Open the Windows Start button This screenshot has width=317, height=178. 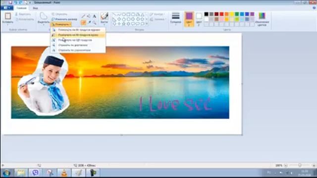coord(6,173)
